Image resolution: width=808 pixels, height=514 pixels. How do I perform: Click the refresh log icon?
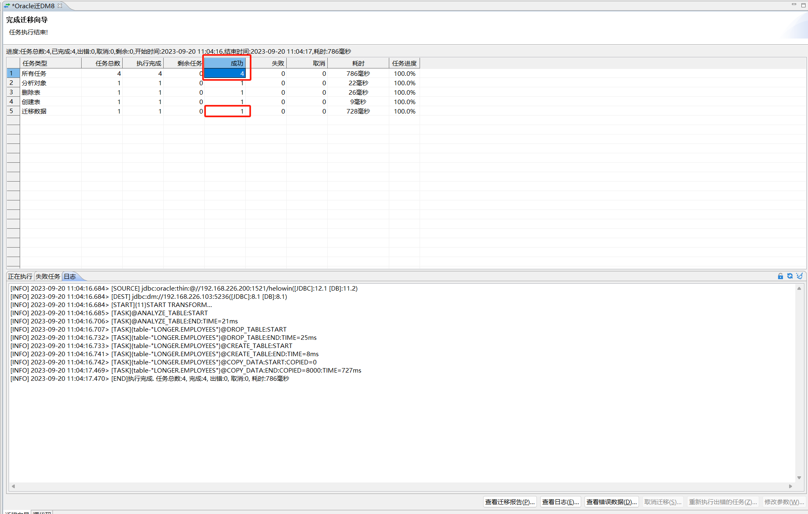(x=790, y=276)
